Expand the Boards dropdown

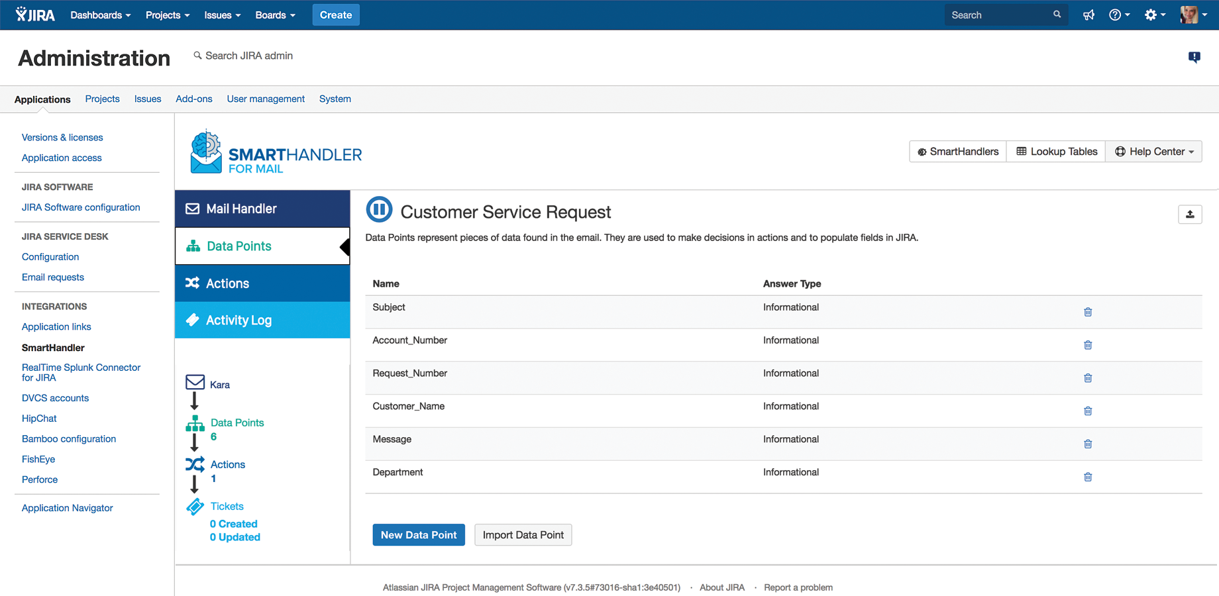pyautogui.click(x=275, y=15)
